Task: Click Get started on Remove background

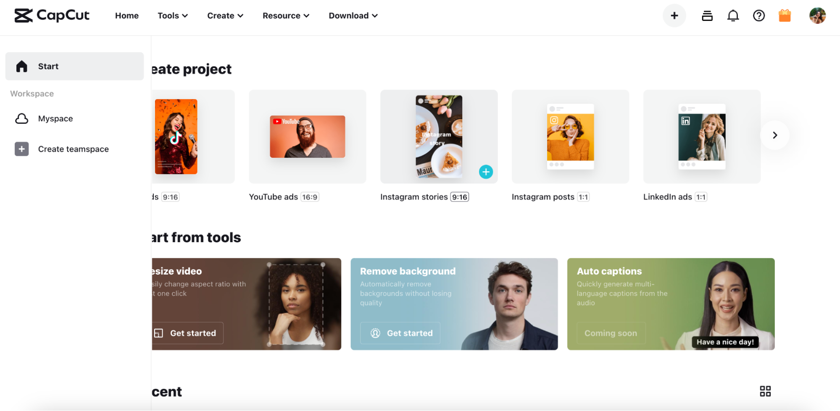Action: (x=400, y=333)
